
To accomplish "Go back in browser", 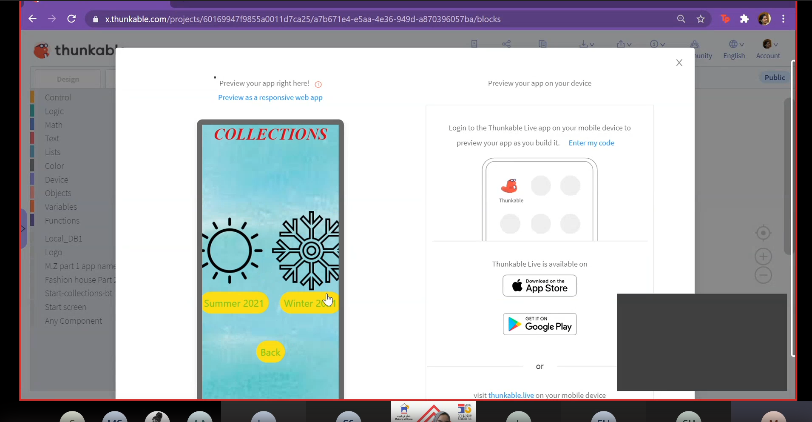I will click(x=32, y=19).
